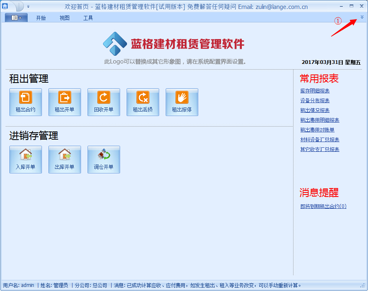The height and width of the screenshot is (291, 368).
Task: Open the 租出情况报表 report link
Action: tap(315, 110)
